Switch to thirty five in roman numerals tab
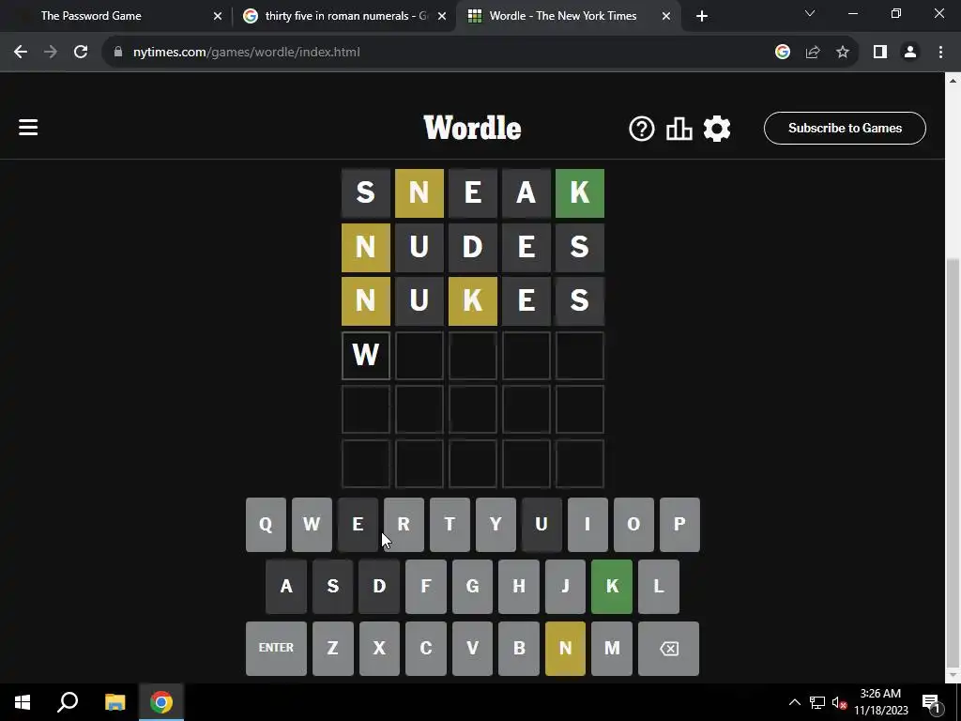961x721 pixels. (x=343, y=16)
